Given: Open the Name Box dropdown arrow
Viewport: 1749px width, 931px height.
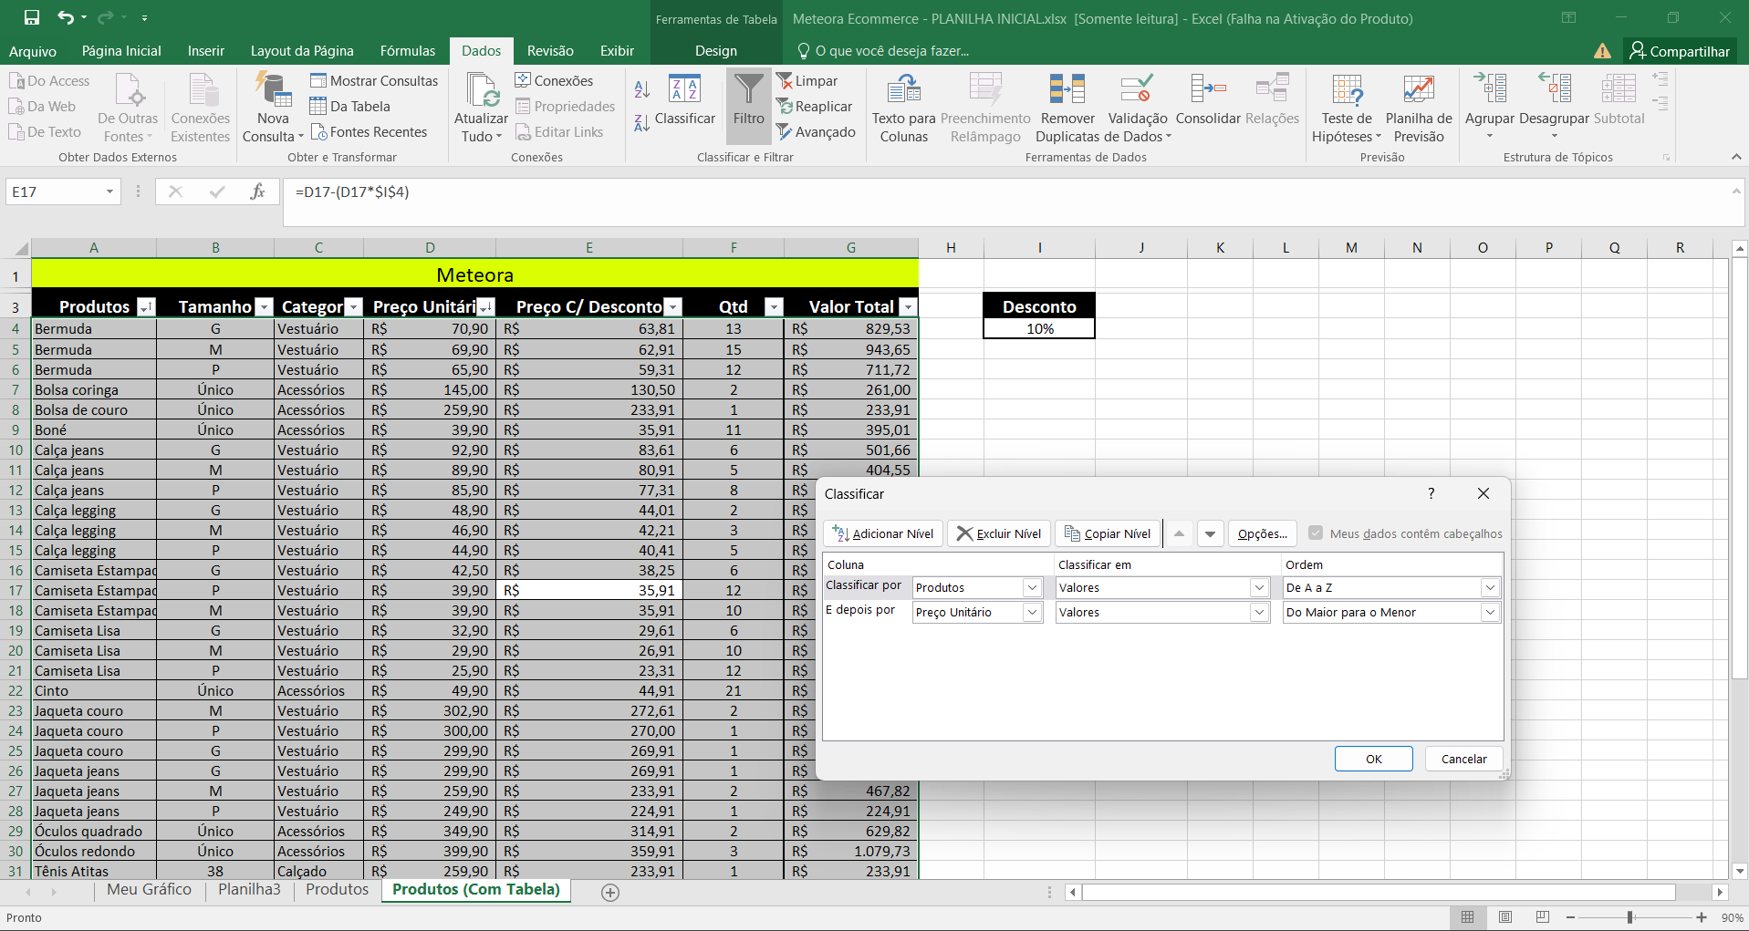Looking at the screenshot, I should pyautogui.click(x=109, y=191).
